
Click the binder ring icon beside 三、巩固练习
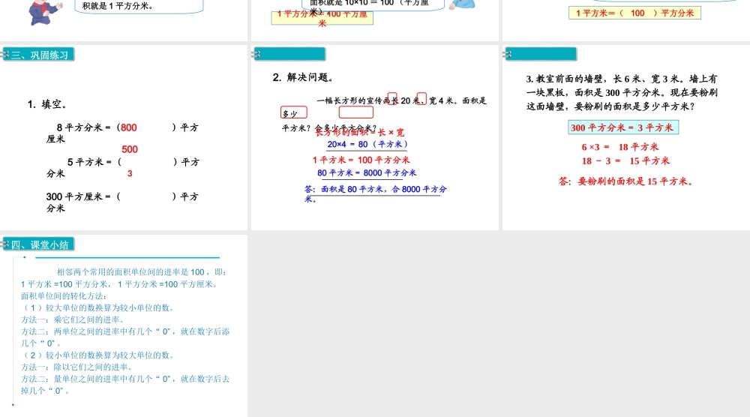[5, 55]
